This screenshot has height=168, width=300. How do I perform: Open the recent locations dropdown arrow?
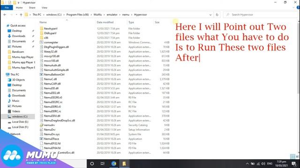pyautogui.click(x=16, y=14)
